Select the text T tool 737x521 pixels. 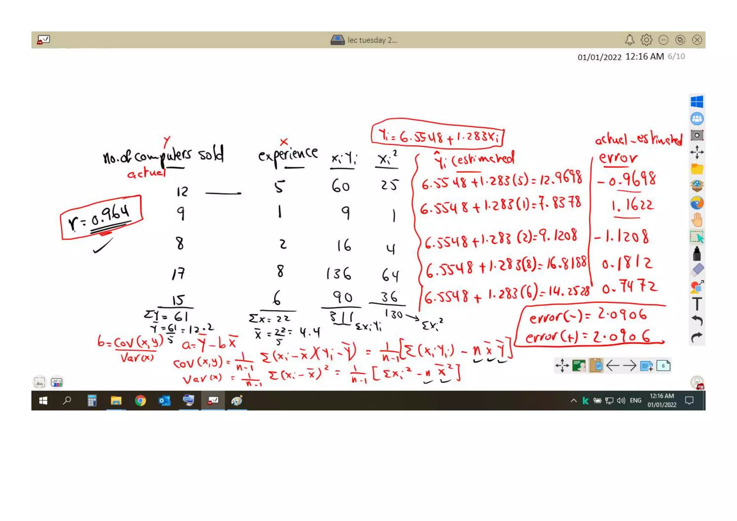pyautogui.click(x=697, y=304)
